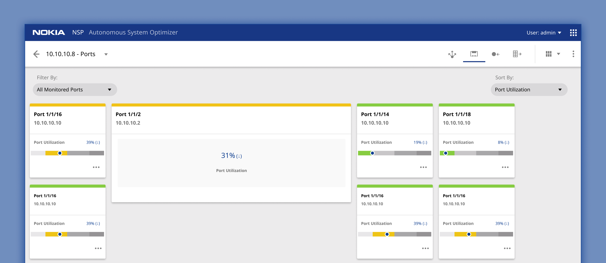Click 10.10.10.10 address under Port 1/1/18

click(457, 123)
